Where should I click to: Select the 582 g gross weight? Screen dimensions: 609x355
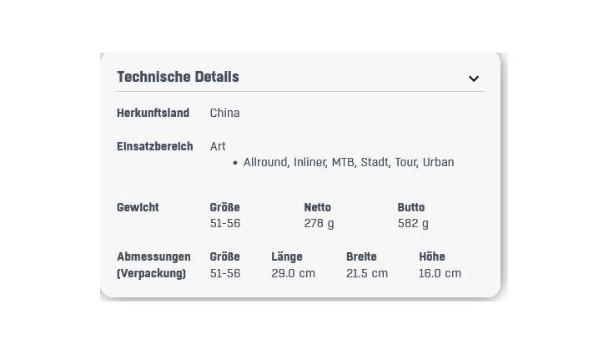point(413,223)
